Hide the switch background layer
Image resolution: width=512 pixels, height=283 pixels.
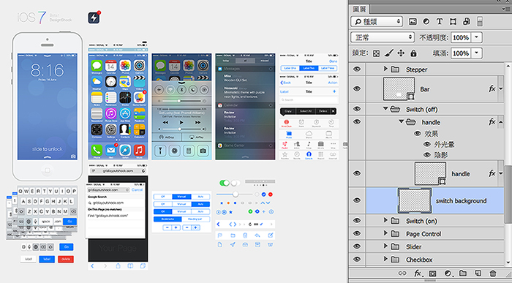point(357,200)
